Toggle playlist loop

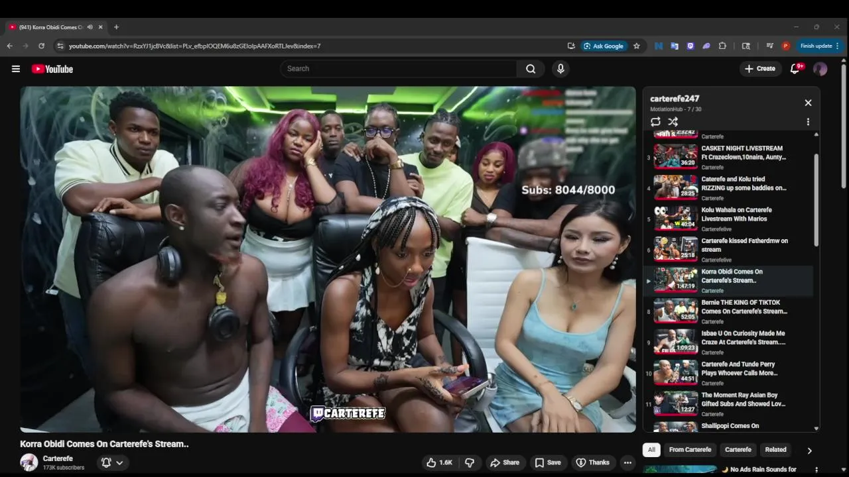(655, 122)
